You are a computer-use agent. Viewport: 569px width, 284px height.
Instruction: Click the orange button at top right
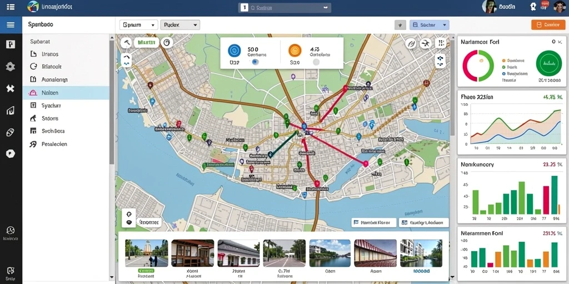(x=548, y=24)
